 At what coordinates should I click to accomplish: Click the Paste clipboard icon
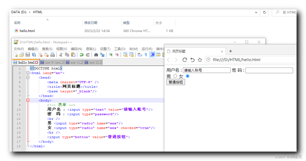pyautogui.click(x=73, y=55)
